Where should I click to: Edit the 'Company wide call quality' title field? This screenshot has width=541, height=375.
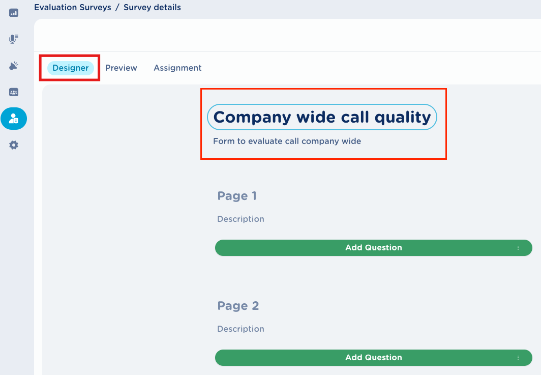point(322,117)
